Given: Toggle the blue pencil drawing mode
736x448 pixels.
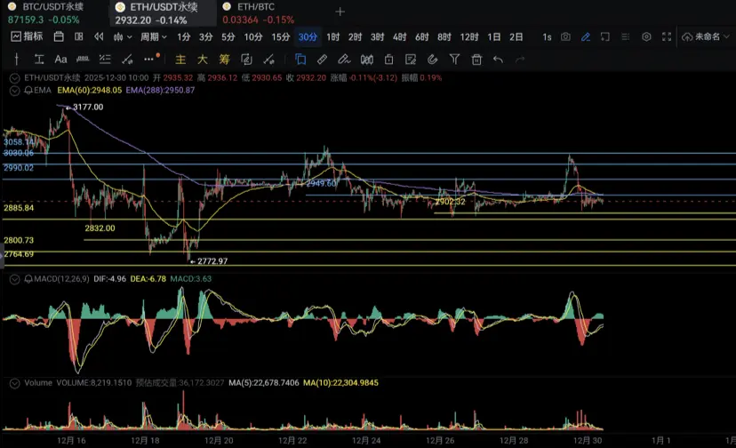Looking at the screenshot, I should click(x=586, y=36).
